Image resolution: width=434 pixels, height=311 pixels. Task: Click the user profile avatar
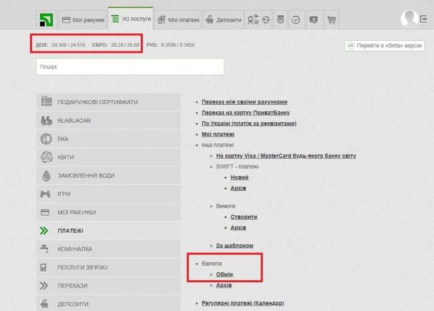pos(408,19)
